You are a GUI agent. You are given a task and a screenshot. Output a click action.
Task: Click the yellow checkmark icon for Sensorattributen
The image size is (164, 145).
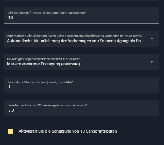coord(10,131)
